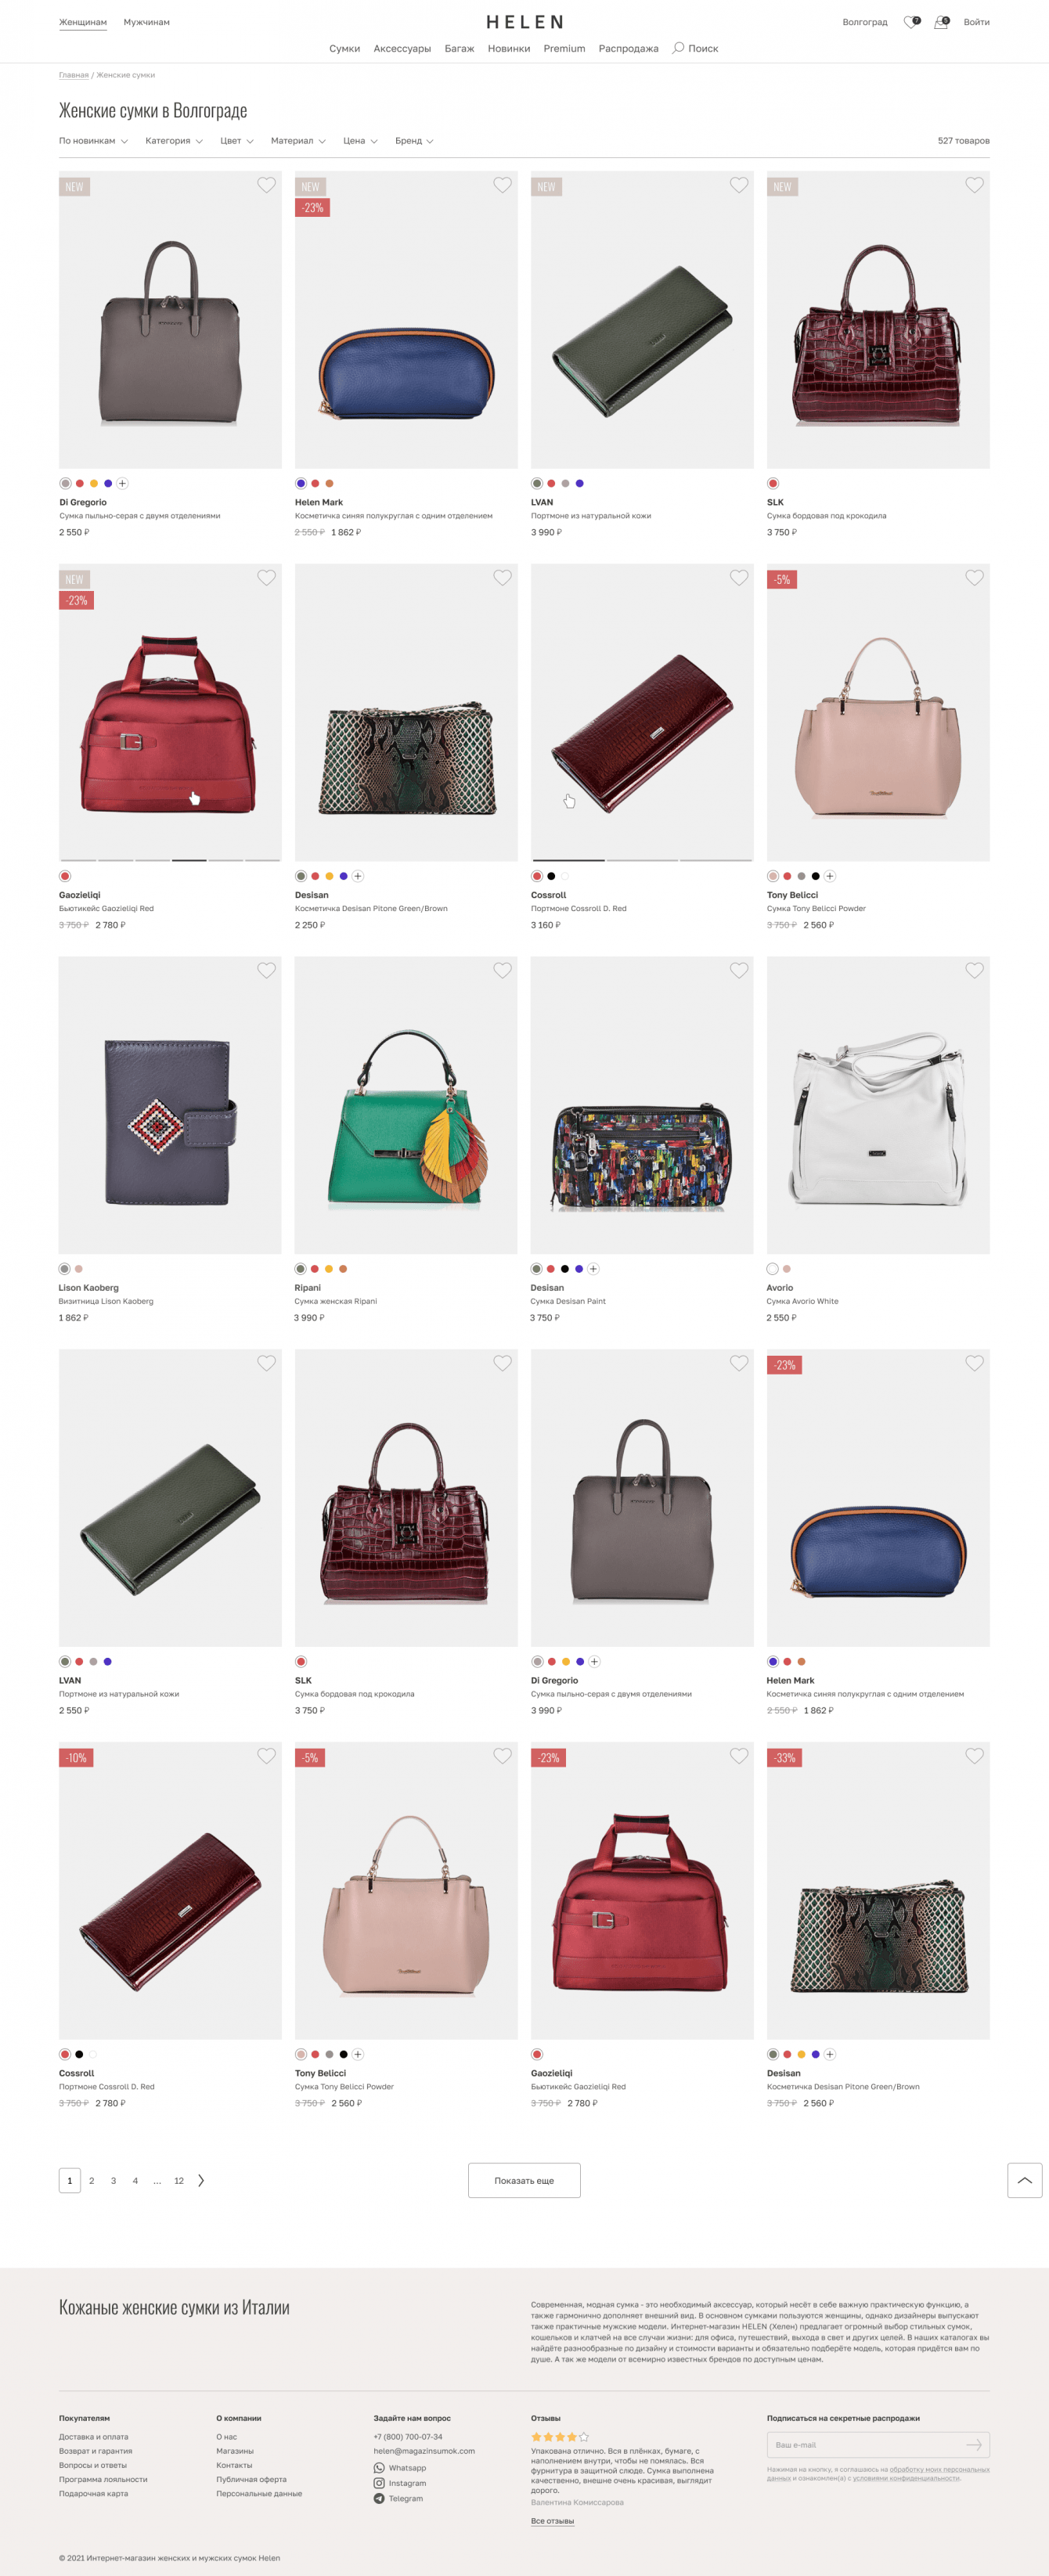Open the wishlist heart icon in header
Screen dimensions: 1049x2576
pyautogui.click(x=910, y=22)
